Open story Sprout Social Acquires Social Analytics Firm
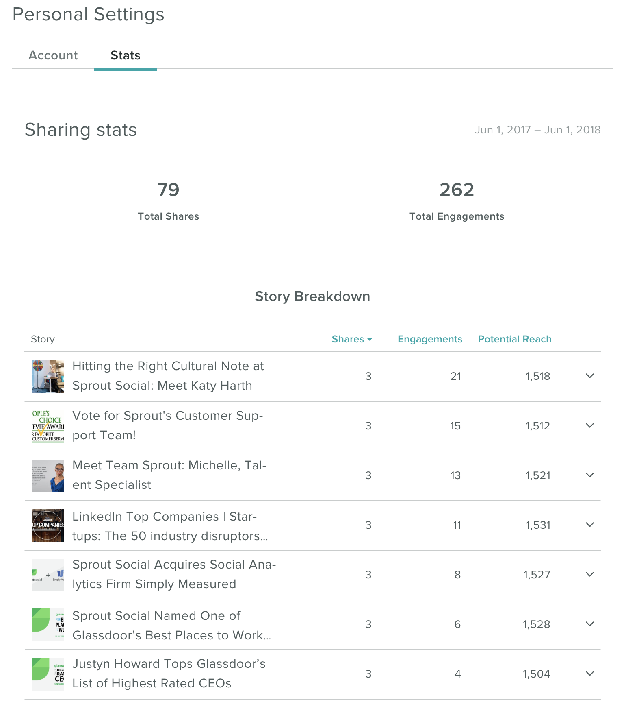The image size is (624, 702). tap(174, 574)
